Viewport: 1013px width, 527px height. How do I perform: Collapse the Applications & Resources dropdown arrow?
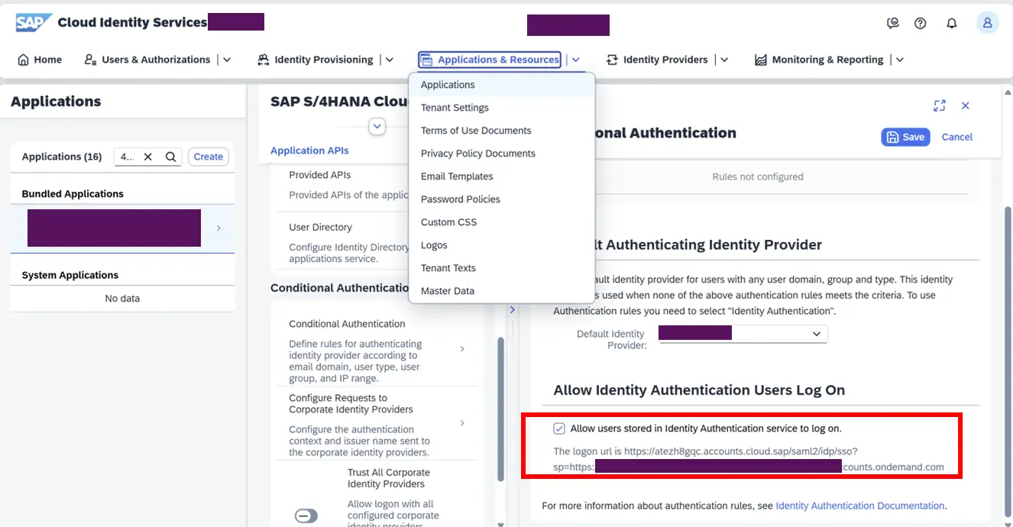coord(576,60)
